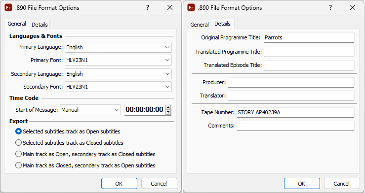365x193 pixels.
Task: Switch to Details tab in left dialog
Action: pyautogui.click(x=40, y=25)
